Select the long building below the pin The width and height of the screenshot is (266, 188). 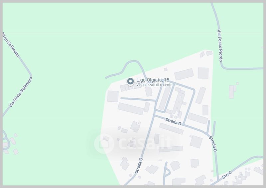tap(131, 109)
